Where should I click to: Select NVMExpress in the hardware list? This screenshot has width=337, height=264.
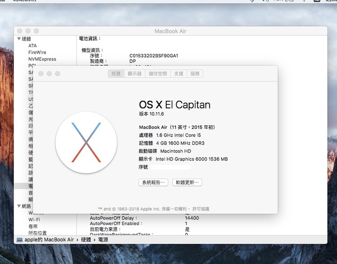click(x=42, y=59)
